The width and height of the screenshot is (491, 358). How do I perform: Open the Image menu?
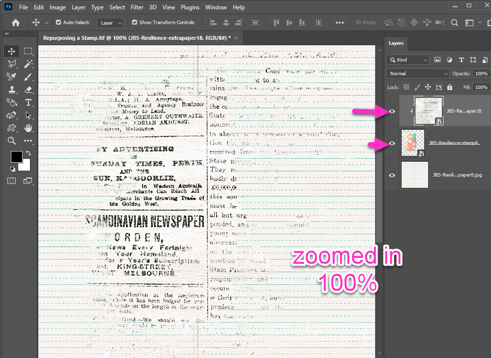57,7
